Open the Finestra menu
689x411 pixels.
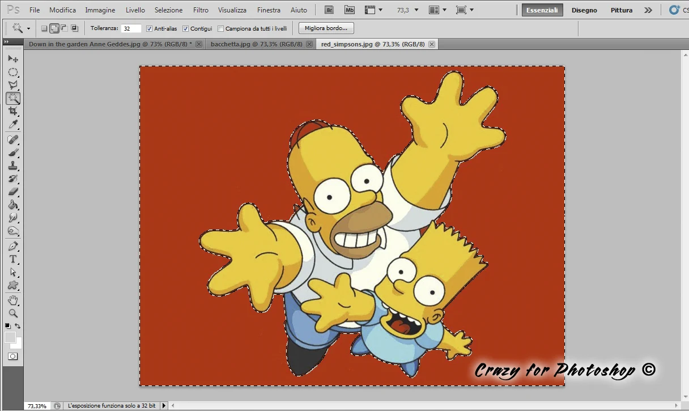pos(269,10)
